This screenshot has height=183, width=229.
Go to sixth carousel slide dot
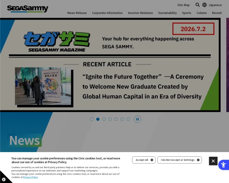(x=122, y=119)
